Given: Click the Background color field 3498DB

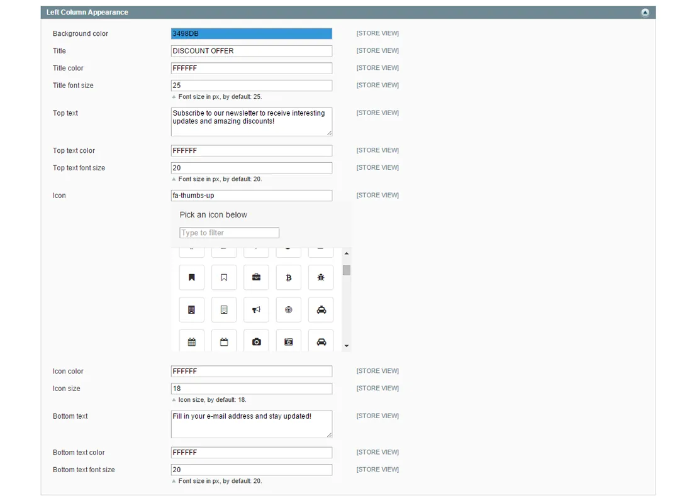Looking at the screenshot, I should pyautogui.click(x=252, y=33).
